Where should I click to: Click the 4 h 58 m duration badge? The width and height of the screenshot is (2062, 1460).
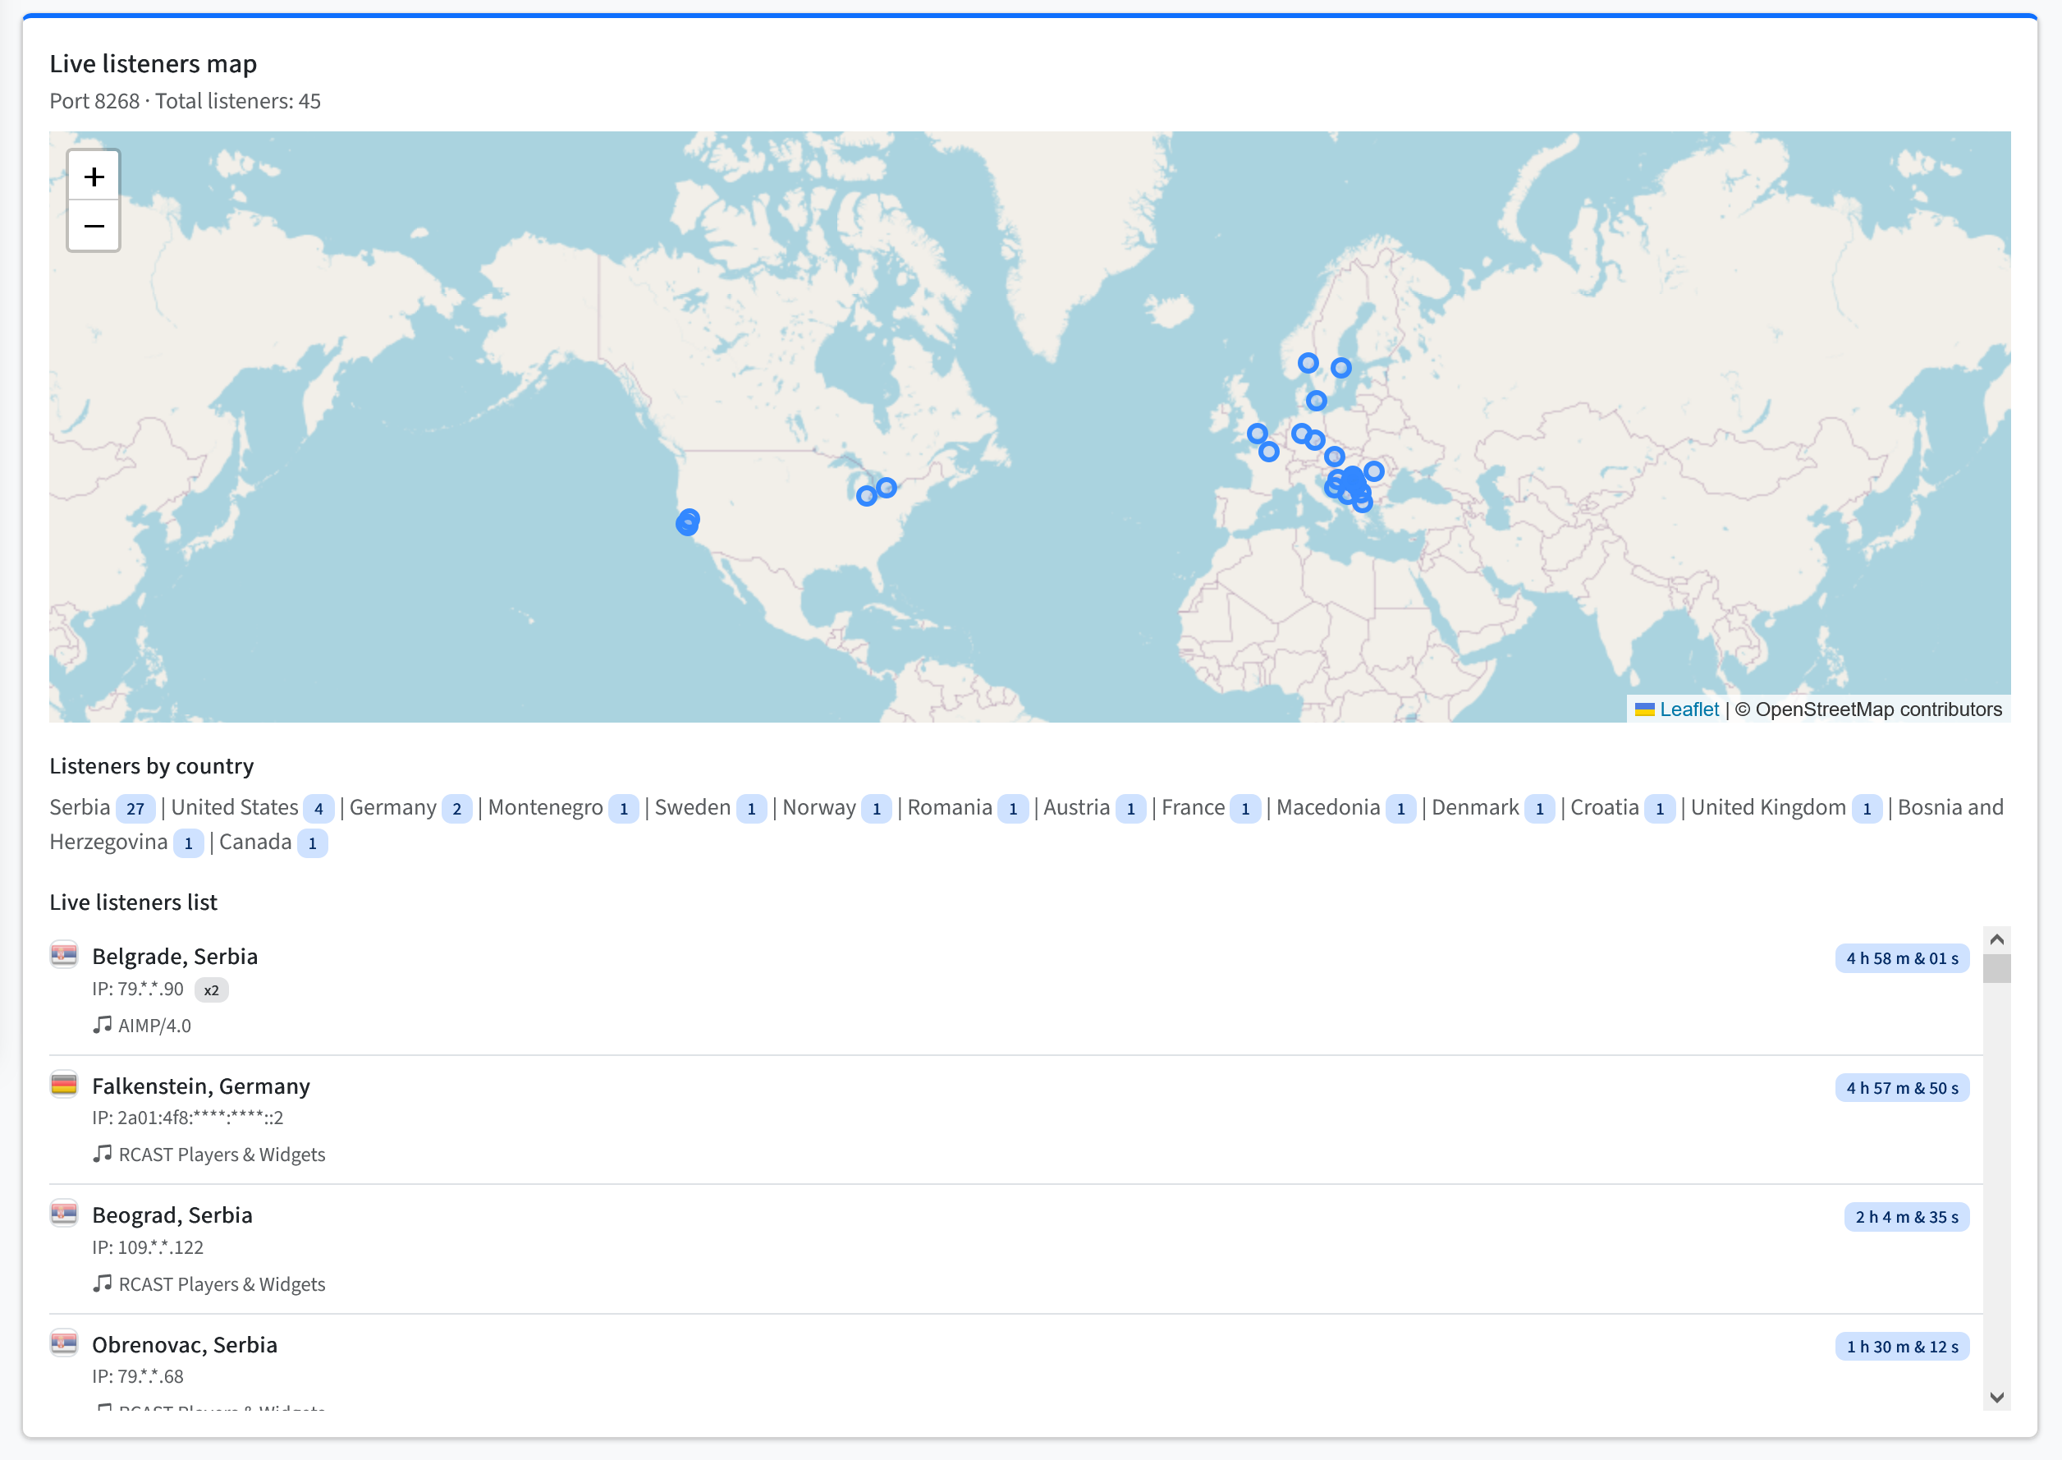tap(1901, 957)
